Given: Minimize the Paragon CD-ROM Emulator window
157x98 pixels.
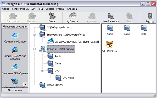Looking at the screenshot, I should 143,4.
